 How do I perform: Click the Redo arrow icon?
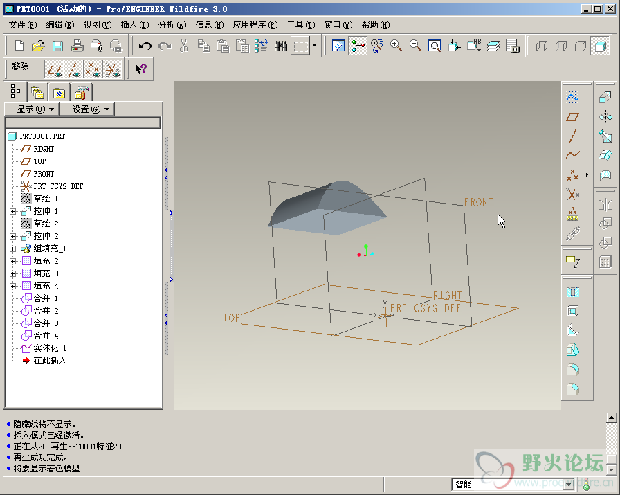click(165, 46)
